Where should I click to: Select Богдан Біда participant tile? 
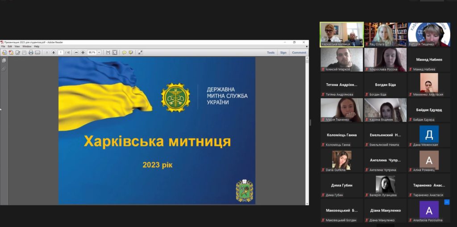(385, 85)
